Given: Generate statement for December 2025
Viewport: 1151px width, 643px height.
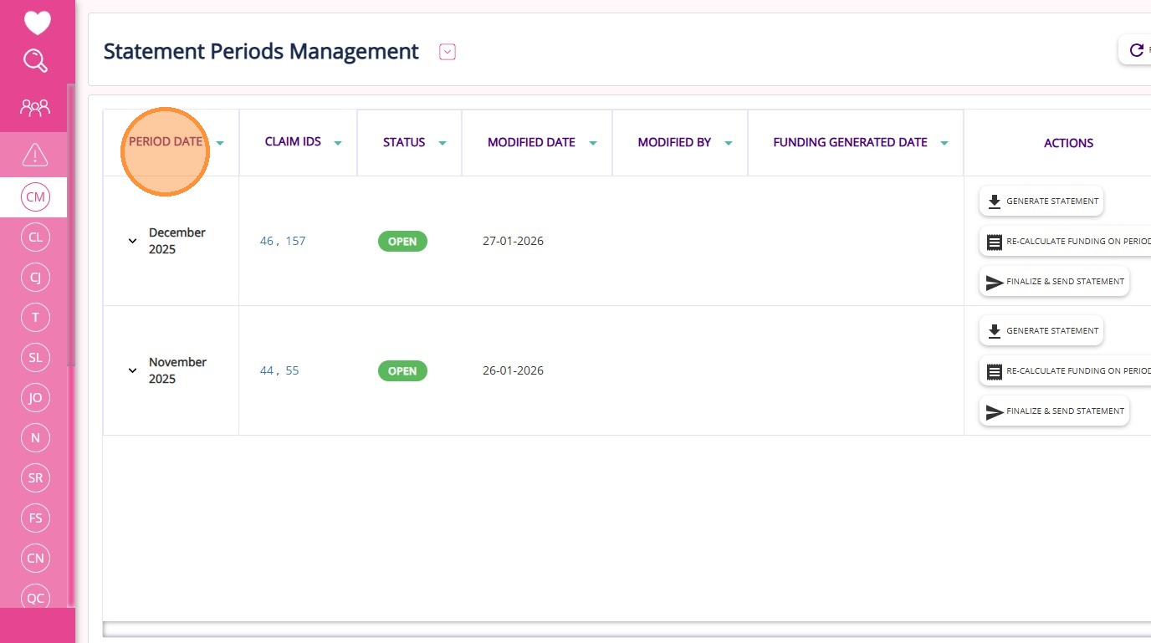Looking at the screenshot, I should [x=1041, y=201].
